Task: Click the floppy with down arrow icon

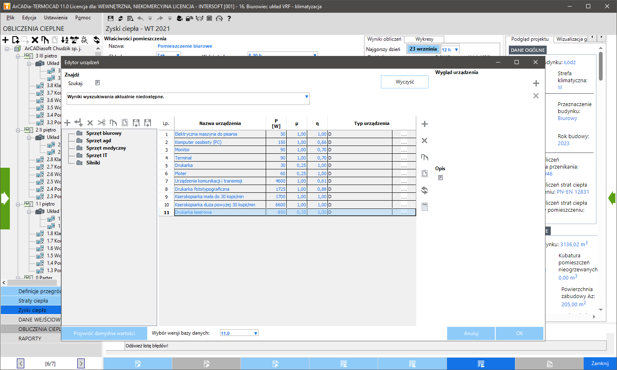Action: (x=148, y=123)
